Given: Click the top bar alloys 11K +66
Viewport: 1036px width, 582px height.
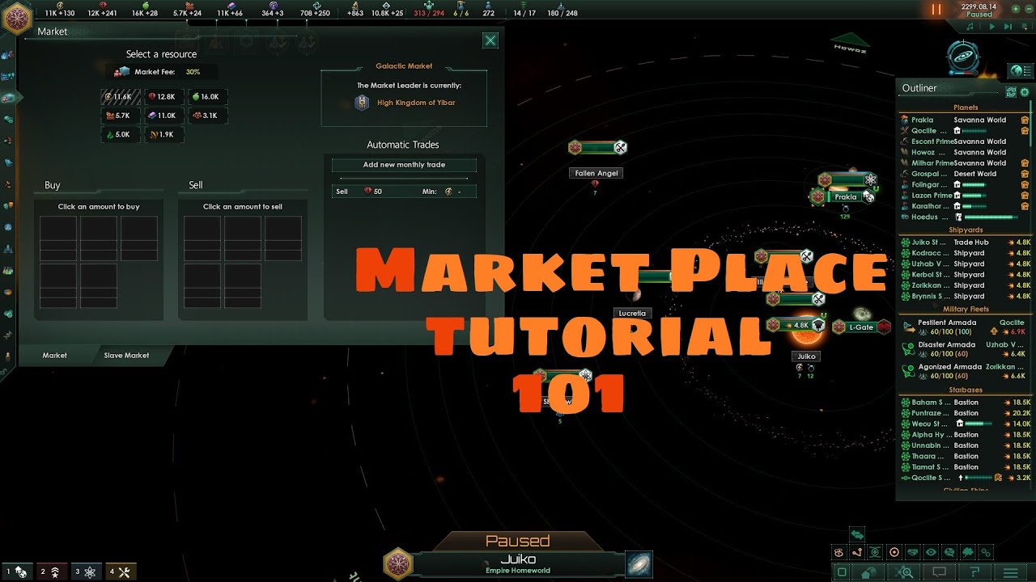Looking at the screenshot, I should pos(230,11).
